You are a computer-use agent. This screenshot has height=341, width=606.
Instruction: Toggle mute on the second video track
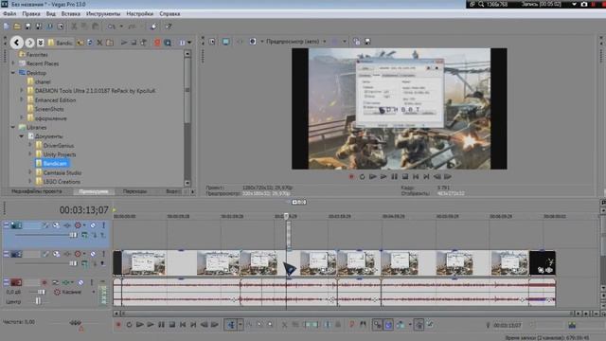tap(93, 254)
